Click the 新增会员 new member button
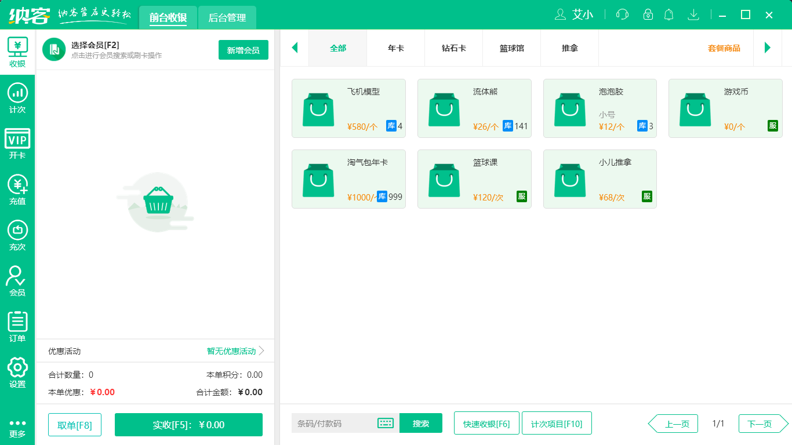Viewport: 792px width, 445px height. coord(243,50)
